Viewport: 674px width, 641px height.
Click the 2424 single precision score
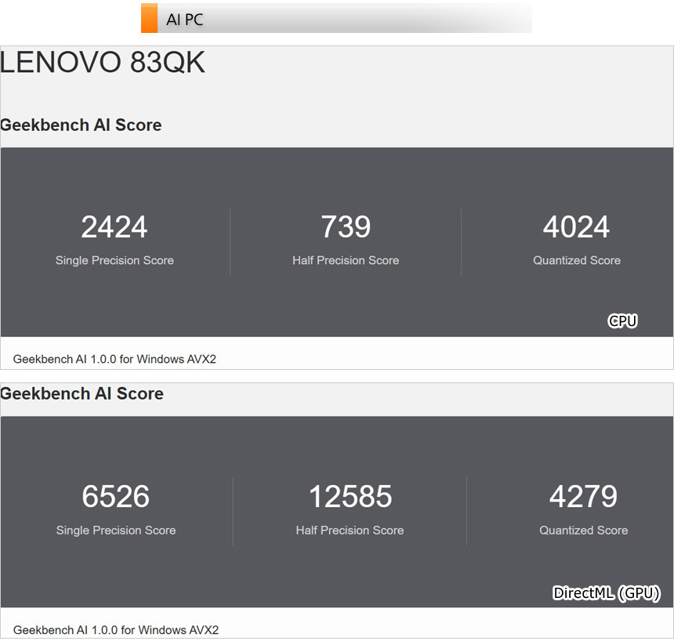[x=114, y=227]
